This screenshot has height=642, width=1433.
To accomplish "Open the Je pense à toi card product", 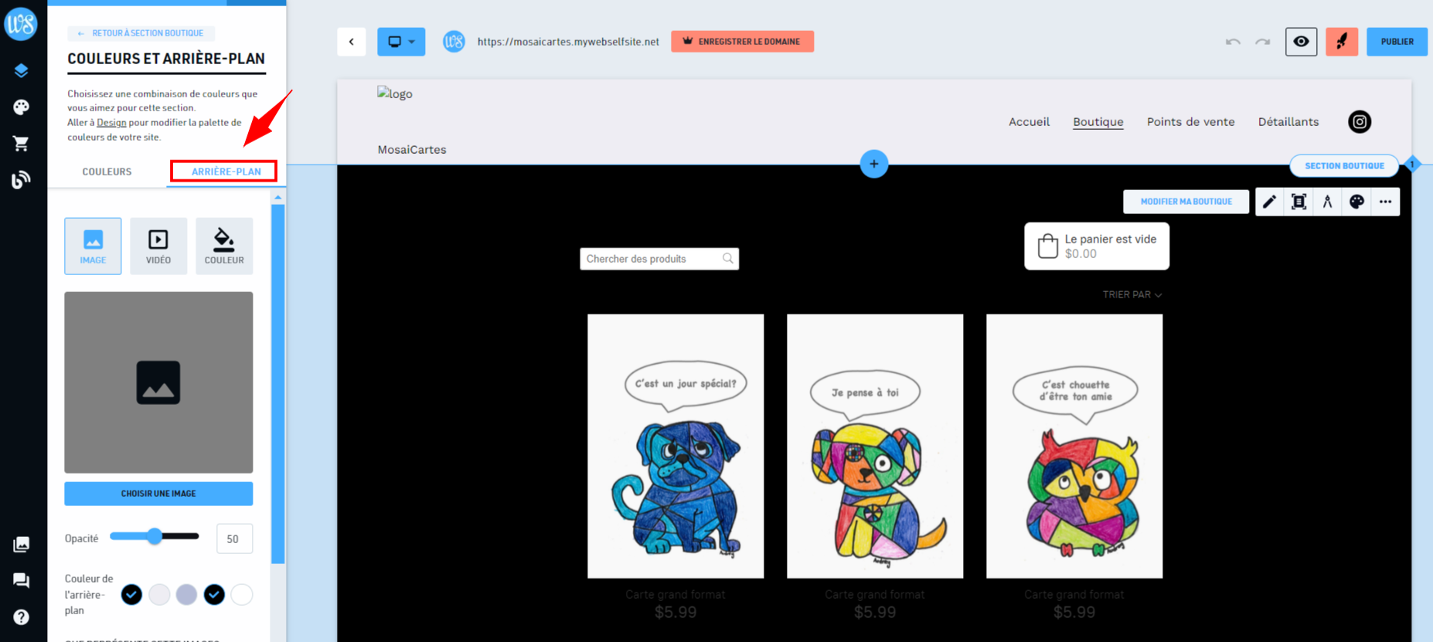I will pos(875,446).
